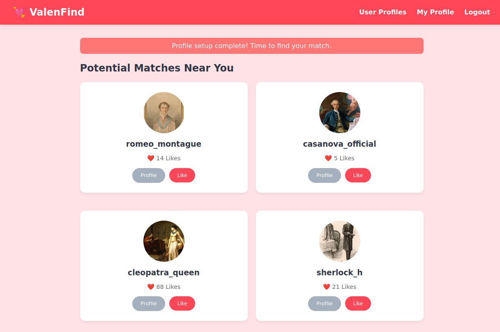Open cleopatra_queen's Profile button
The width and height of the screenshot is (500, 332).
pos(148,304)
